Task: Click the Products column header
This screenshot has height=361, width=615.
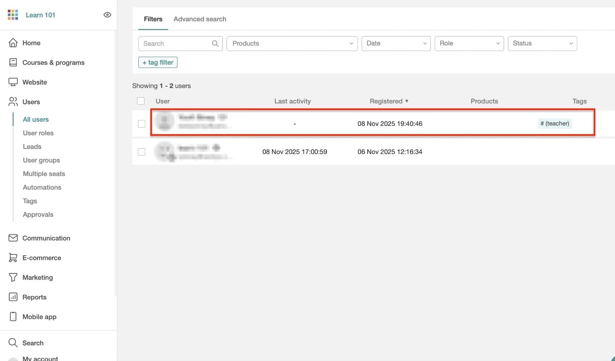Action: (x=484, y=101)
